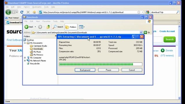
Task: Toggle the Folders pane button in Explorer
Action: pyautogui.click(x=71, y=27)
